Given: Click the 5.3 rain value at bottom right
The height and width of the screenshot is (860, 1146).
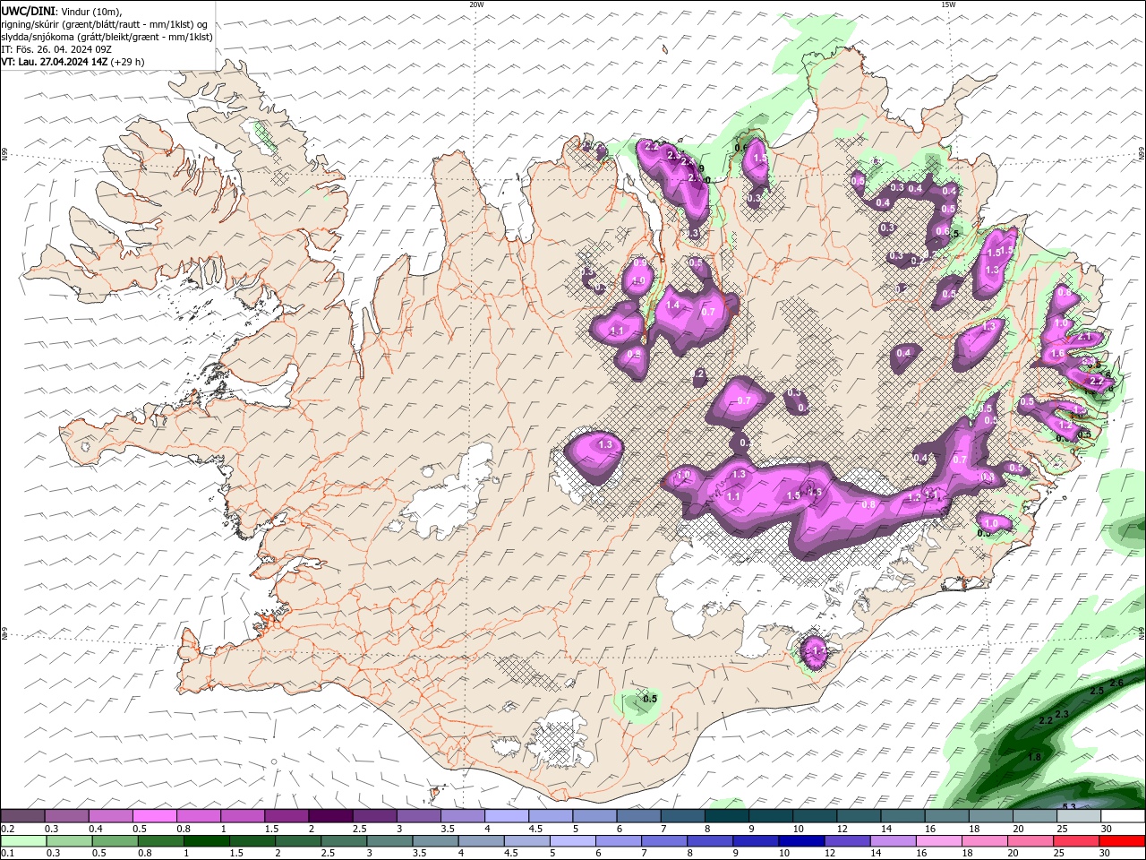Looking at the screenshot, I should click(x=1068, y=807).
